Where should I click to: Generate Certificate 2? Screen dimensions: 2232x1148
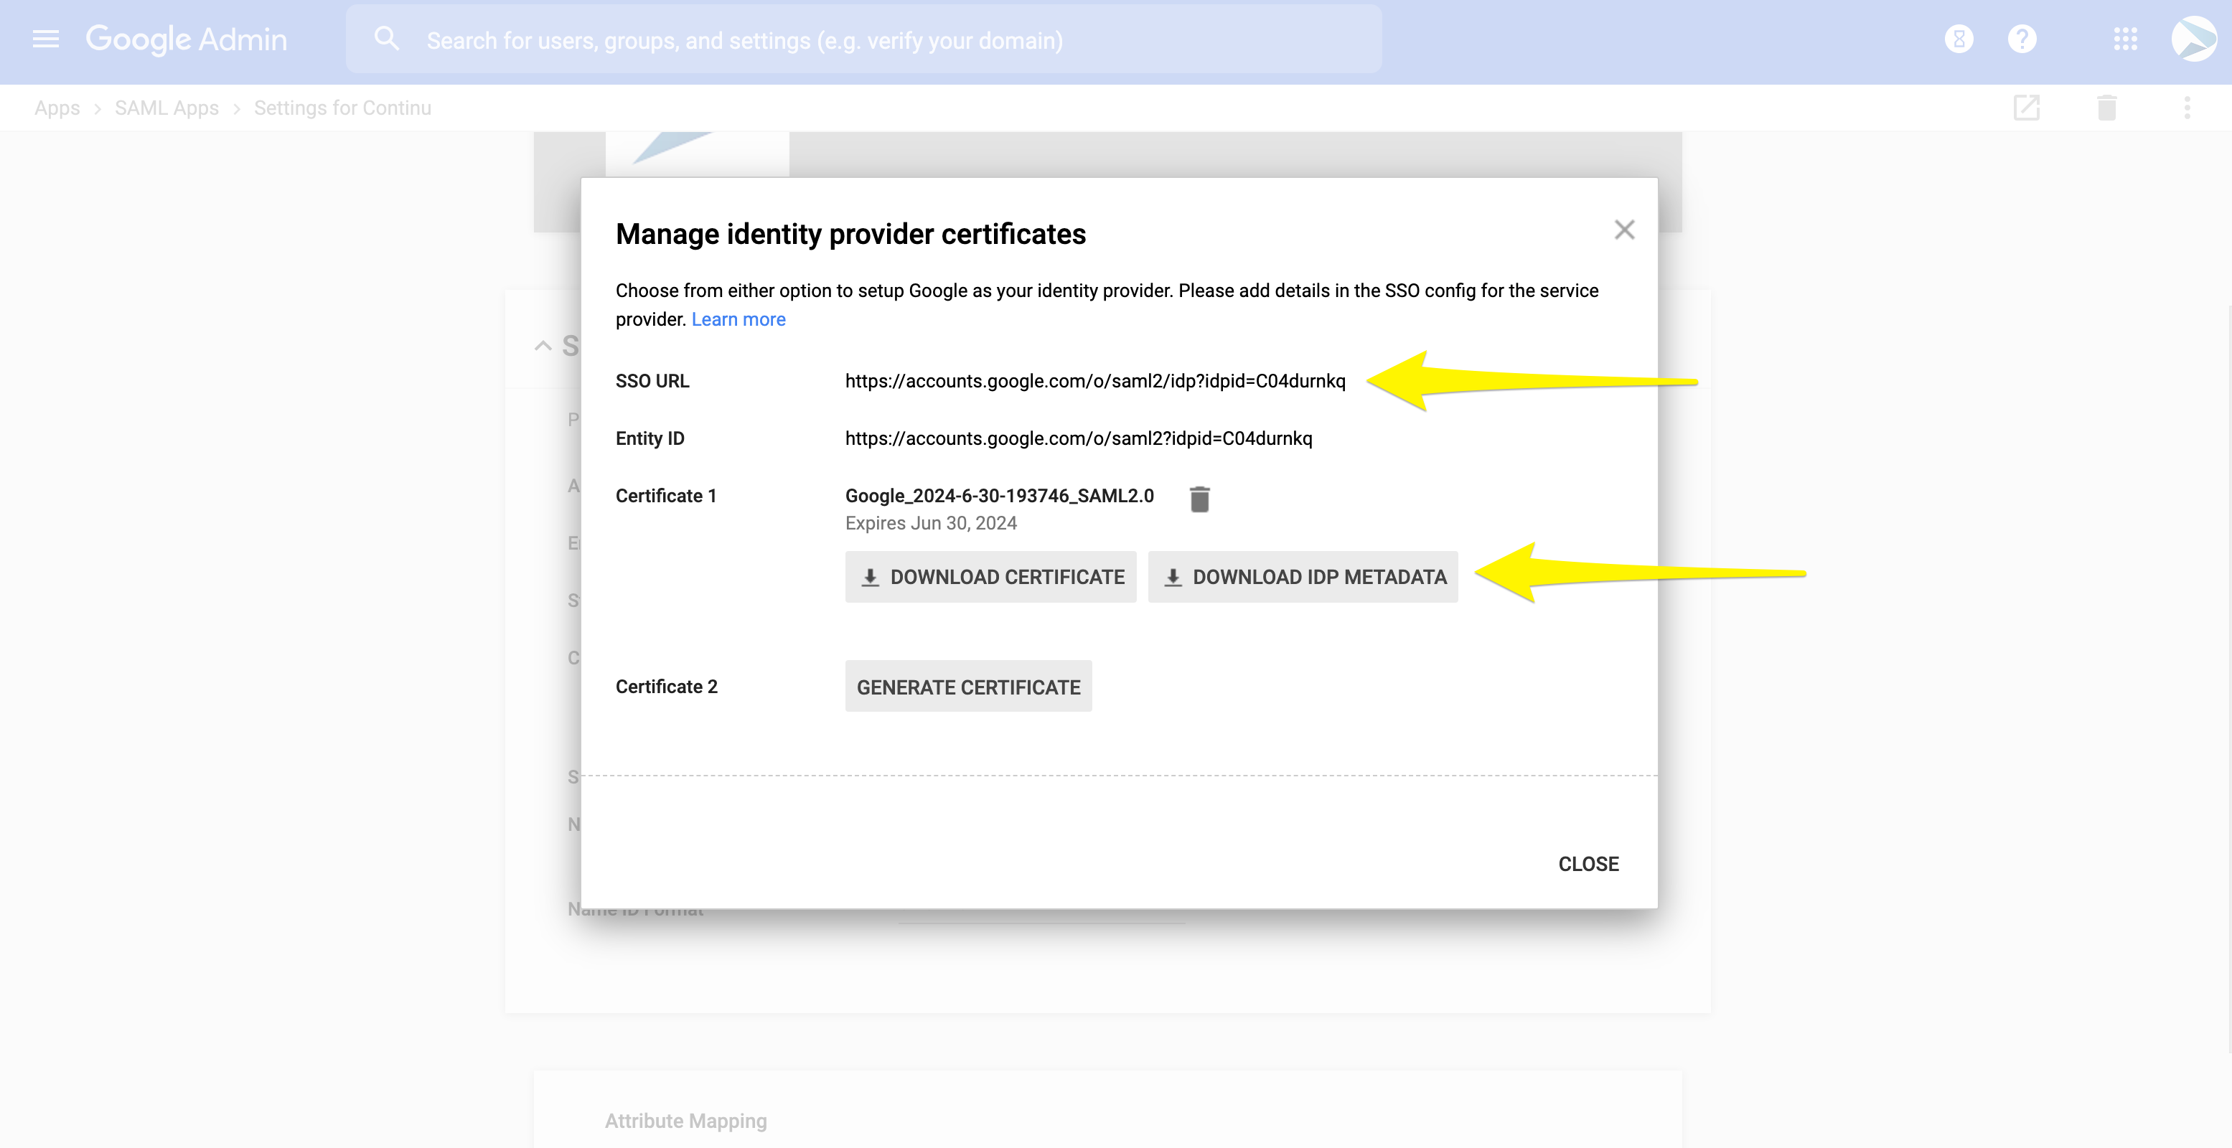coord(968,687)
